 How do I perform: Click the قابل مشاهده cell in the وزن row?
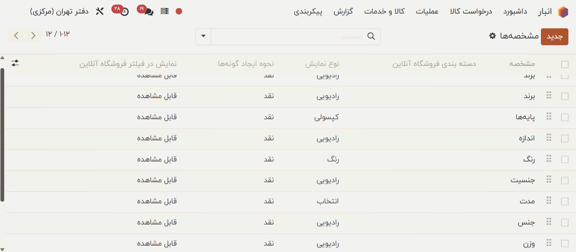[x=157, y=244]
